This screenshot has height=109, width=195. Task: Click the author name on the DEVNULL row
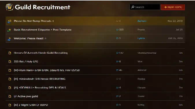(141, 87)
